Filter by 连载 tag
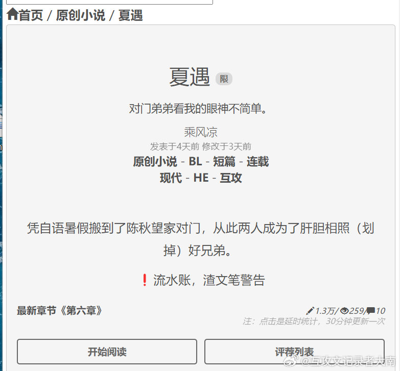Viewport: 400px width, 371px height. pos(257,162)
